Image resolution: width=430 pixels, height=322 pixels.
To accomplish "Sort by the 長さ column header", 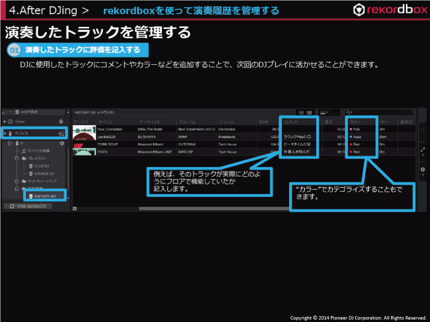I will [x=329, y=122].
